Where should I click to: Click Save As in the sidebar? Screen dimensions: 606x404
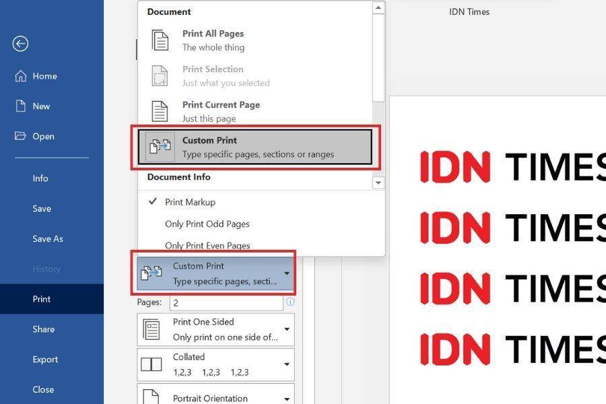tap(52, 238)
